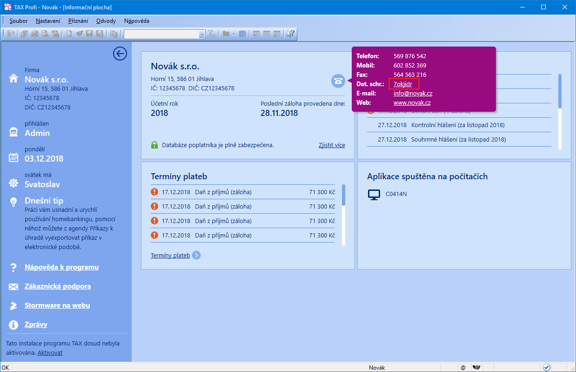Click the Aktivovat link
576x372 pixels.
point(50,352)
